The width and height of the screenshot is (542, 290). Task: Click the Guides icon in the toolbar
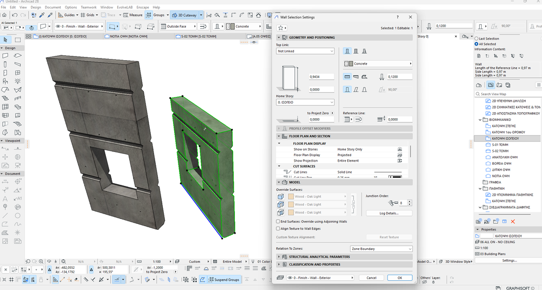(x=60, y=15)
